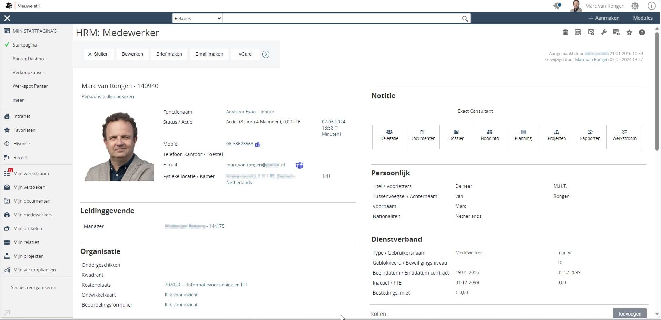
Task: Open the Modules menu
Action: [643, 18]
